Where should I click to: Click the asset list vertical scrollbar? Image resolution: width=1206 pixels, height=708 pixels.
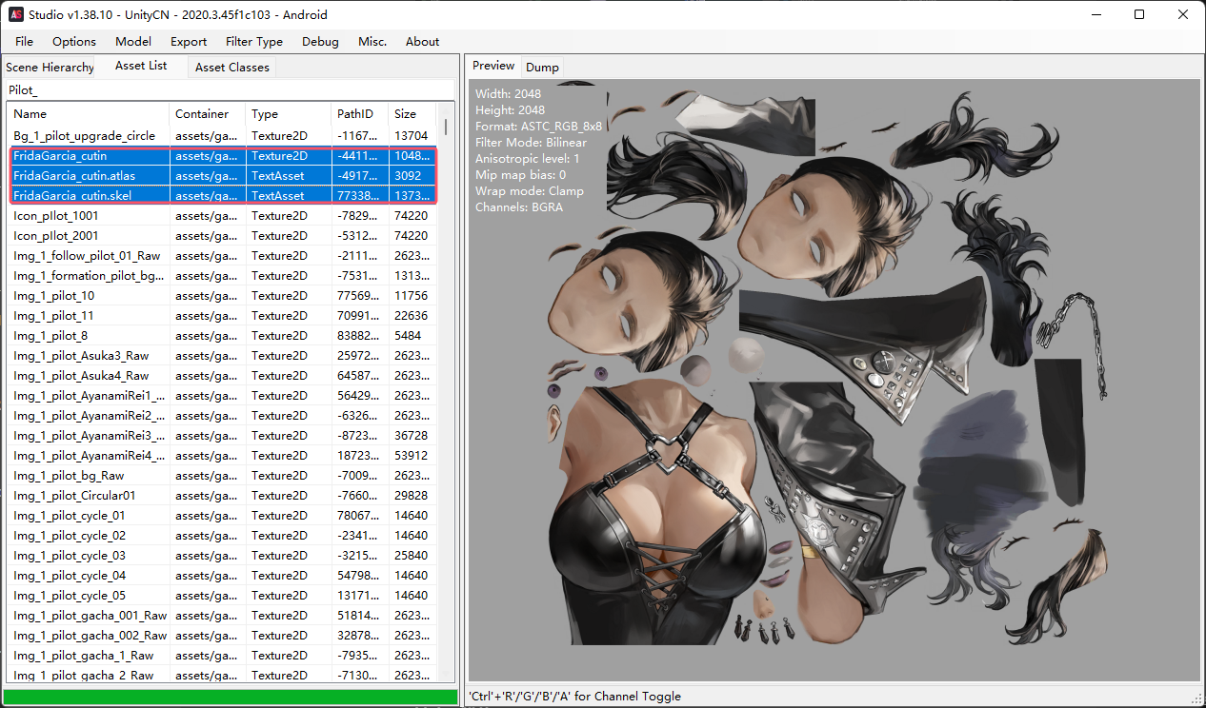pyautogui.click(x=444, y=390)
